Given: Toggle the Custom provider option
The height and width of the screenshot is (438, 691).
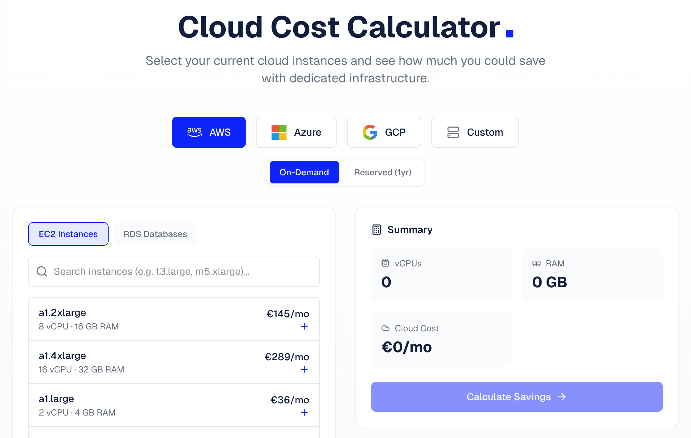Looking at the screenshot, I should (x=475, y=132).
